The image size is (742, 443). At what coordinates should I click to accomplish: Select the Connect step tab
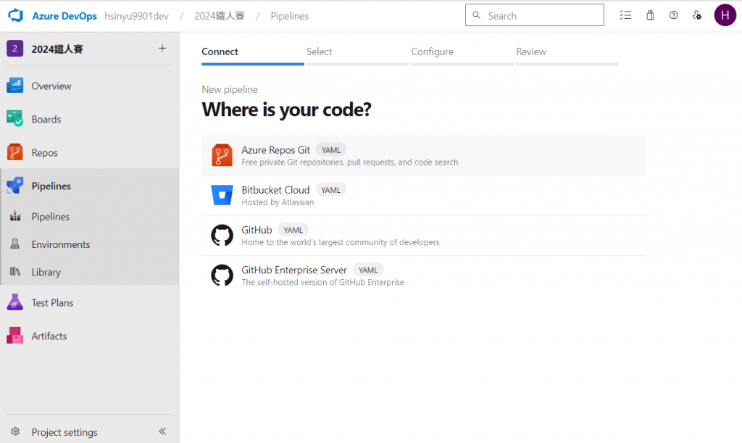253,52
